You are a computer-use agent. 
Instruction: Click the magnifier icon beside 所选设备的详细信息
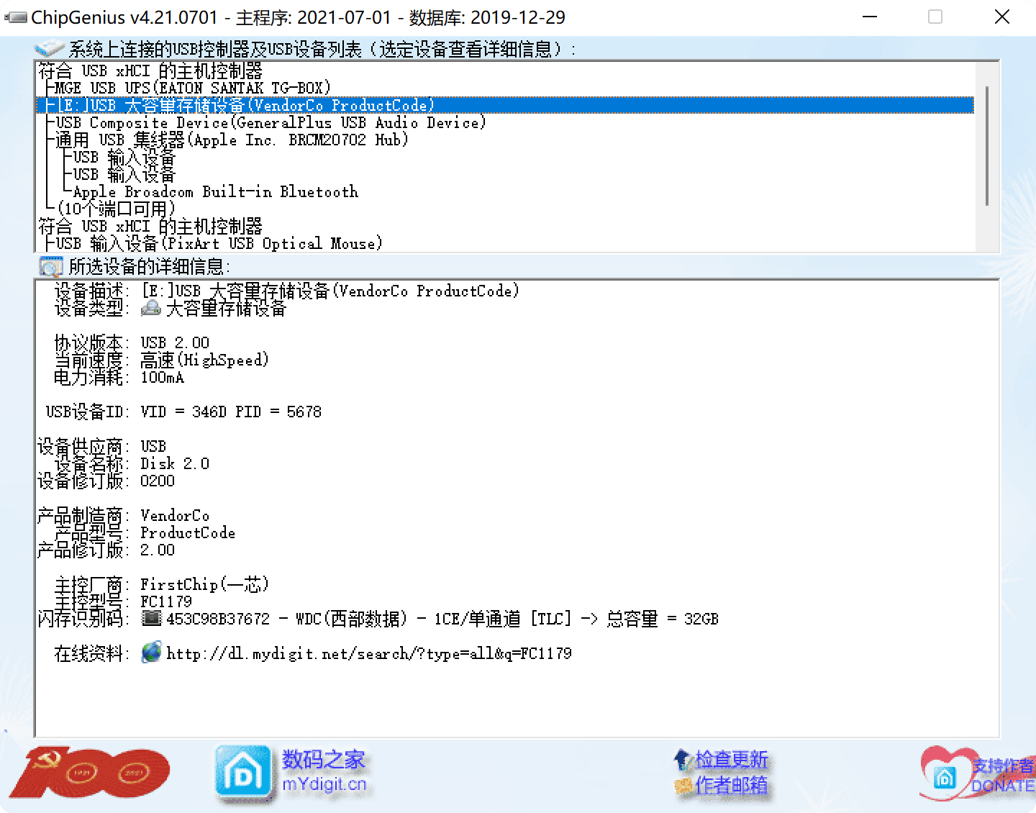tap(50, 267)
